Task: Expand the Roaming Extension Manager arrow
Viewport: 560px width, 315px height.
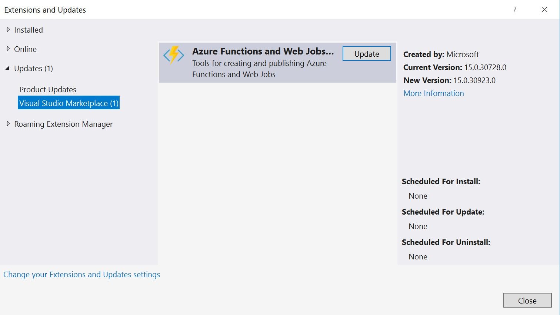Action: pos(8,124)
